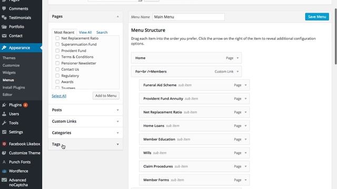This screenshot has width=337, height=189.
Task: Click the Settings sidebar icon
Action: tap(4, 132)
